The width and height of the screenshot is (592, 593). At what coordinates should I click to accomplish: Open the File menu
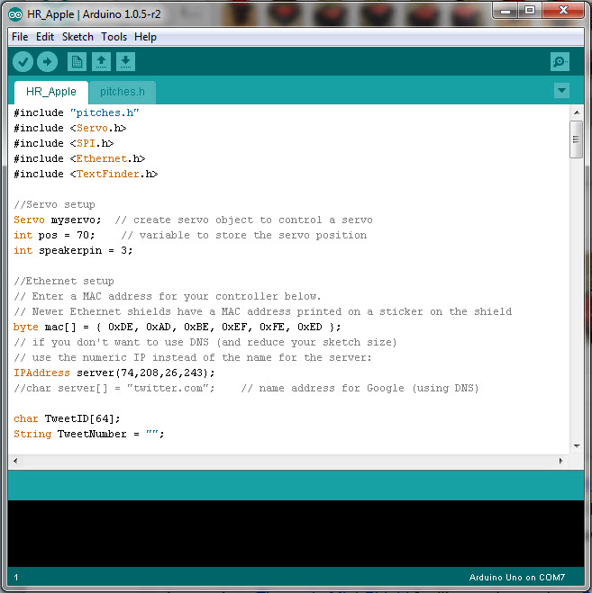point(20,37)
